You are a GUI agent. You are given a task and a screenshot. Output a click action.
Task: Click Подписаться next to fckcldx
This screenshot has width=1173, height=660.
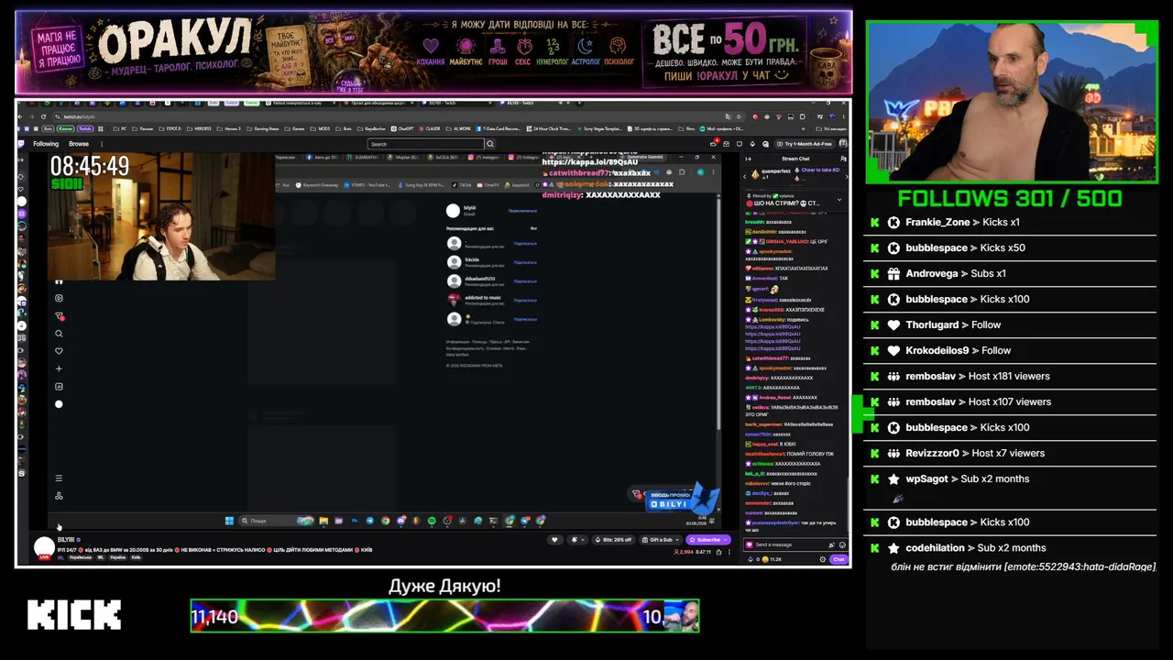[x=525, y=262]
